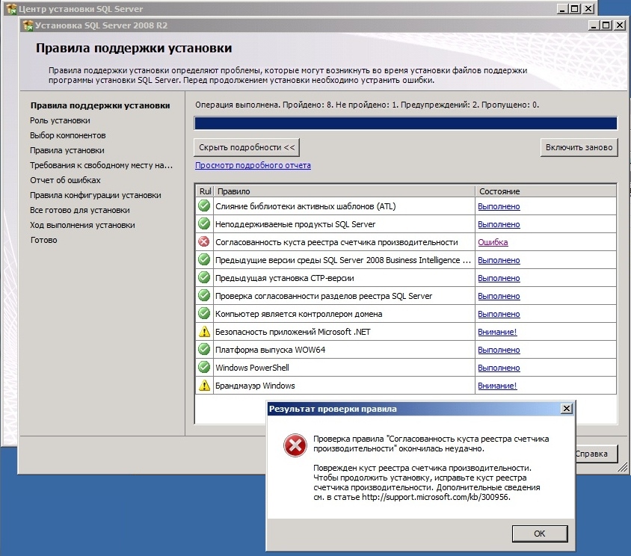
Task: Click red error icon in performance counter row
Action: click(204, 242)
